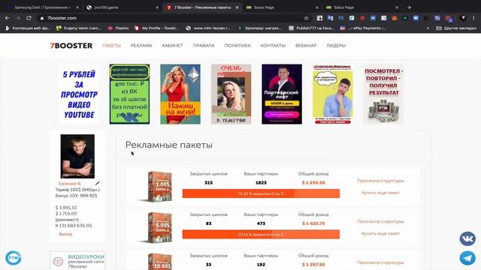The width and height of the screenshot is (481, 270).
Task: Open the ПАКЕТЫ menu item
Action: [x=112, y=46]
